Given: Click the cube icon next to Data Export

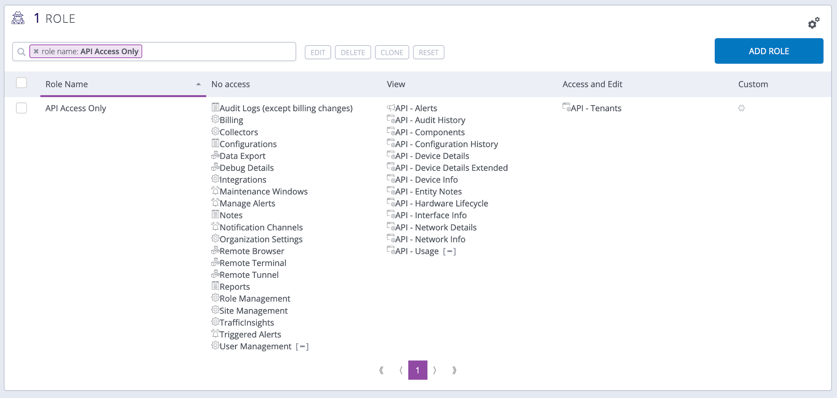Looking at the screenshot, I should click(x=215, y=155).
